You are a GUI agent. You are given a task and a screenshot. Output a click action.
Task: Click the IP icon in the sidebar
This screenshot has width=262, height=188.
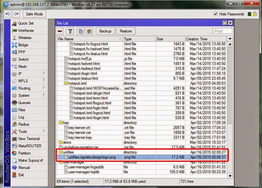(x=14, y=74)
